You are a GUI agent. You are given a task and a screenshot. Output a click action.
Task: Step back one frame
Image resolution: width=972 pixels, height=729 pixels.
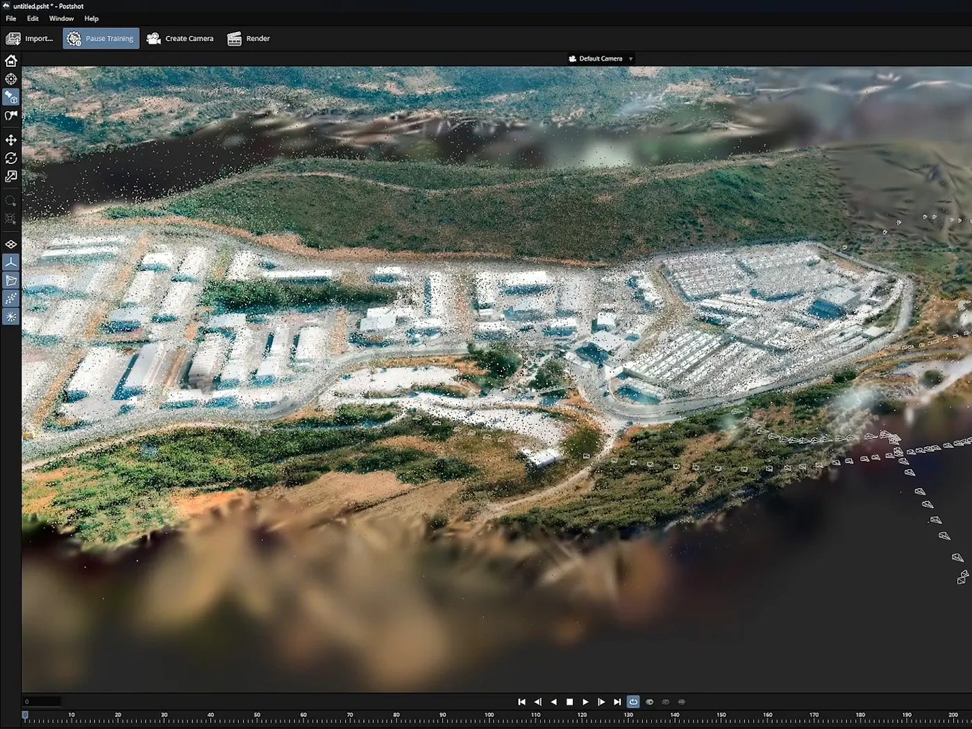pyautogui.click(x=538, y=702)
